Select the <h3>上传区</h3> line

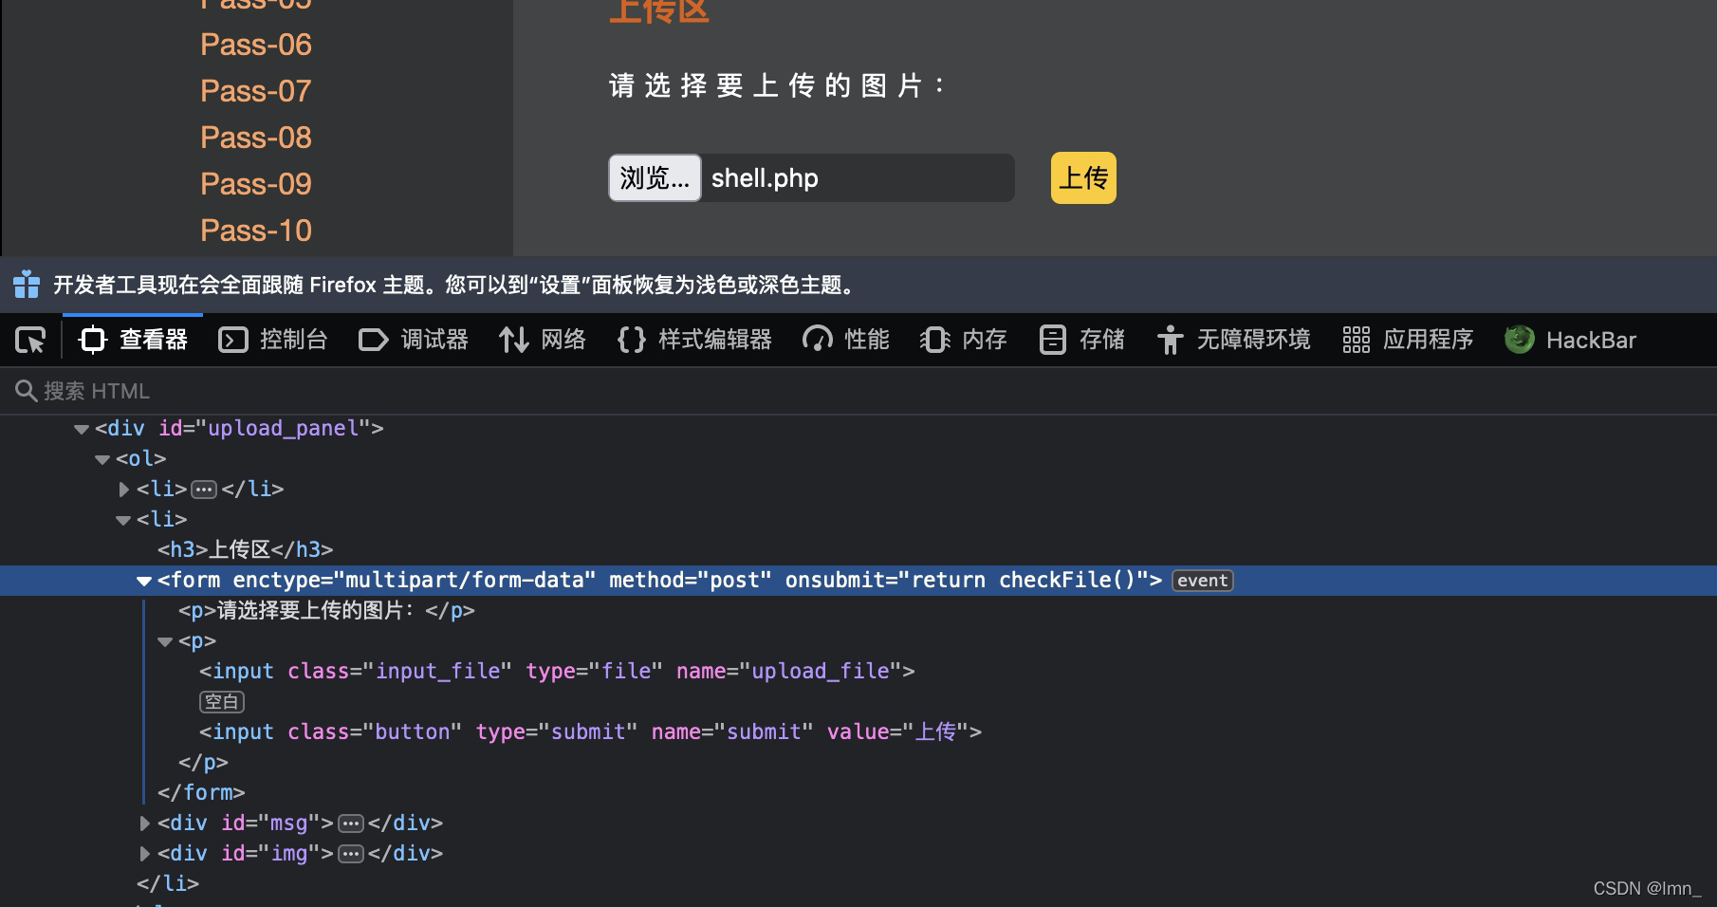click(x=246, y=550)
